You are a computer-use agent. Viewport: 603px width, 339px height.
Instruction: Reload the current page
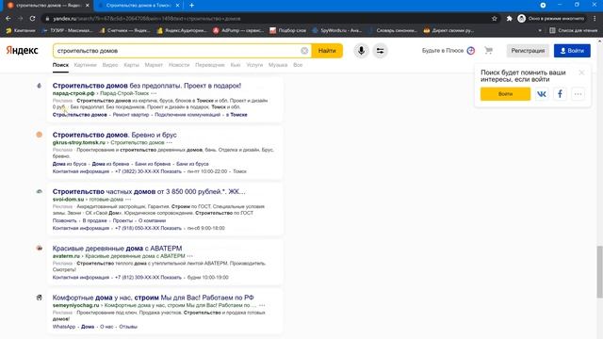pyautogui.click(x=32, y=19)
